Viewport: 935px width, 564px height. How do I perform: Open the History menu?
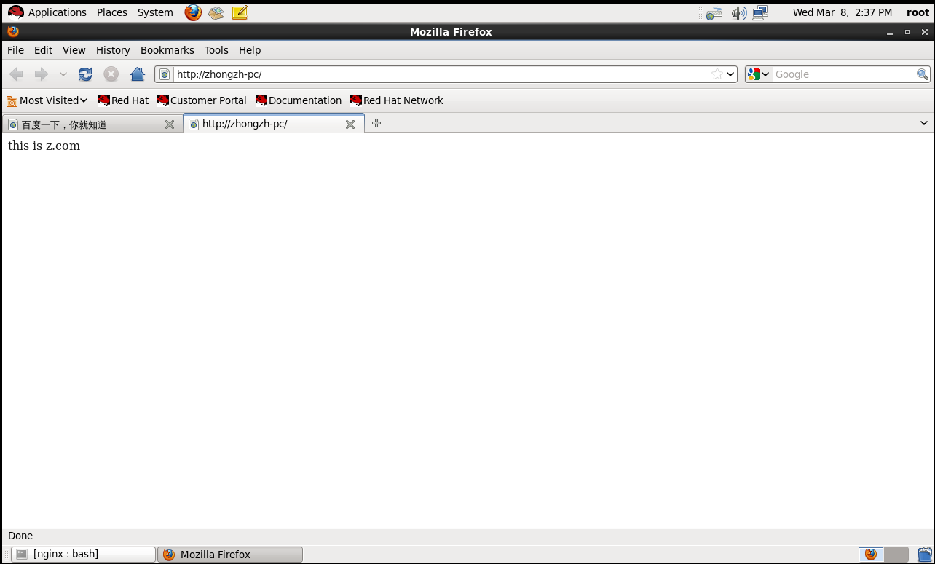click(113, 50)
